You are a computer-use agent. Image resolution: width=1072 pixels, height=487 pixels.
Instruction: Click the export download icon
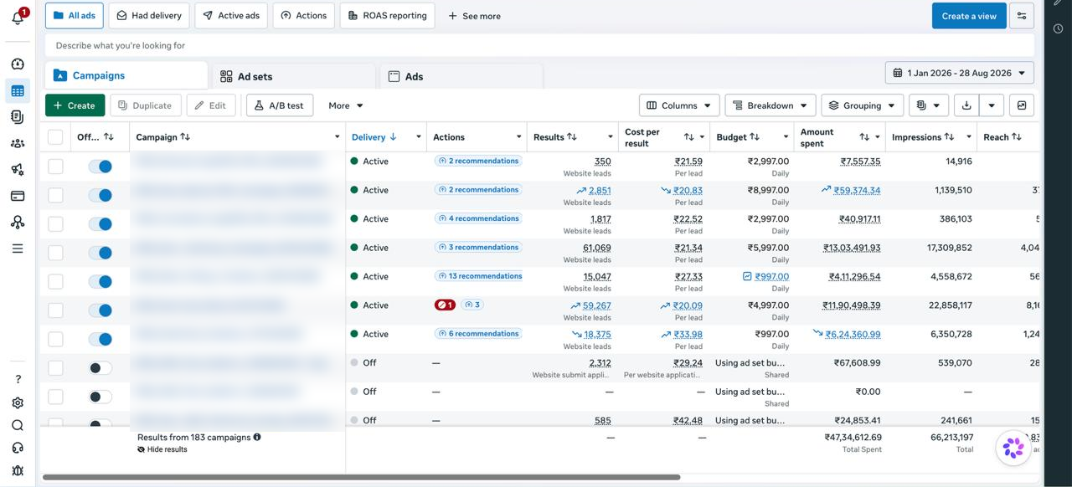point(966,105)
